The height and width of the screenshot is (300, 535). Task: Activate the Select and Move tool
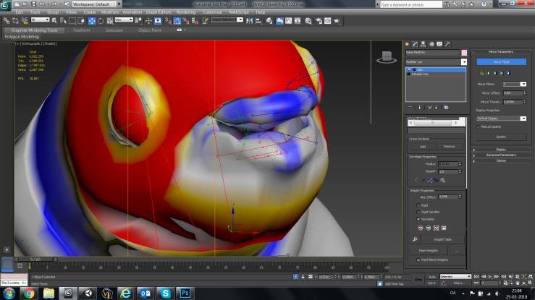coord(91,21)
